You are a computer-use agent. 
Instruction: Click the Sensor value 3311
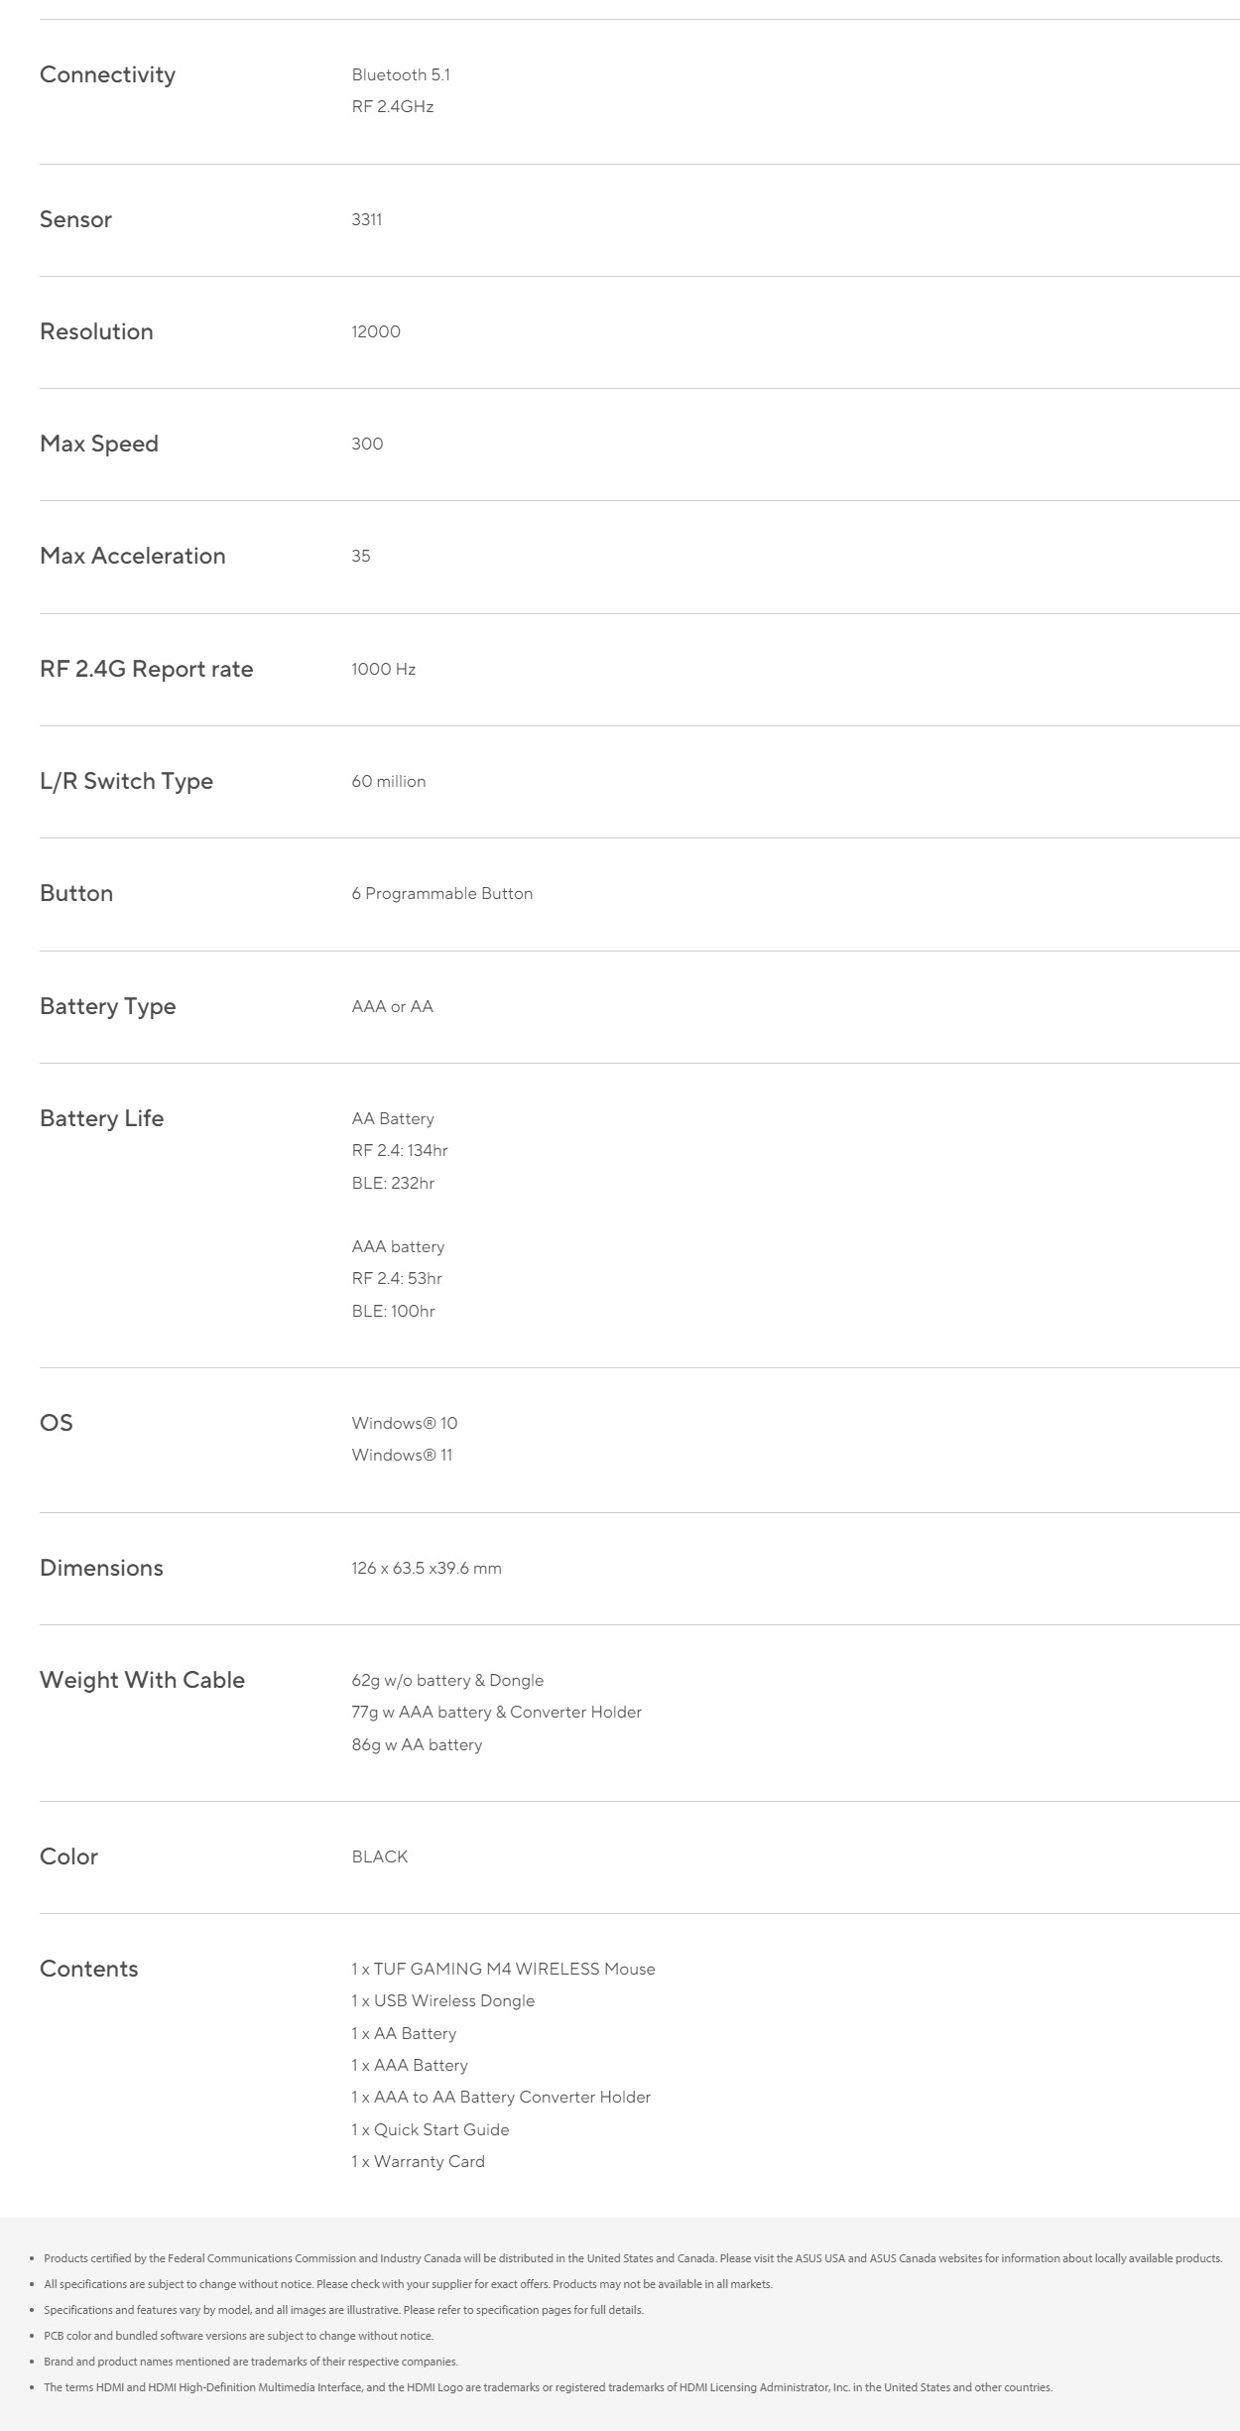[x=366, y=219]
